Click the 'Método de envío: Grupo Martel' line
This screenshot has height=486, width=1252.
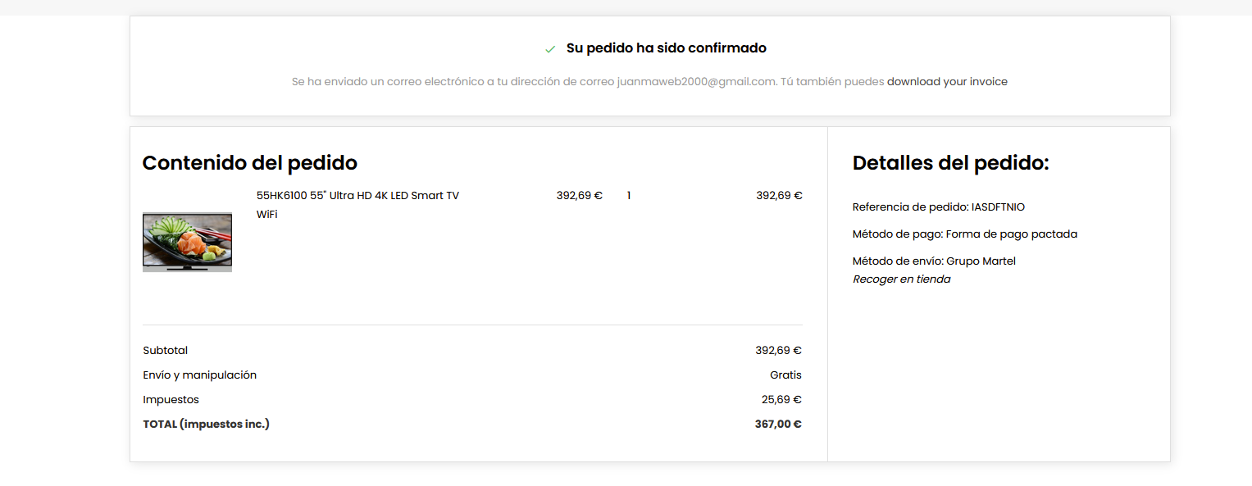pyautogui.click(x=934, y=261)
